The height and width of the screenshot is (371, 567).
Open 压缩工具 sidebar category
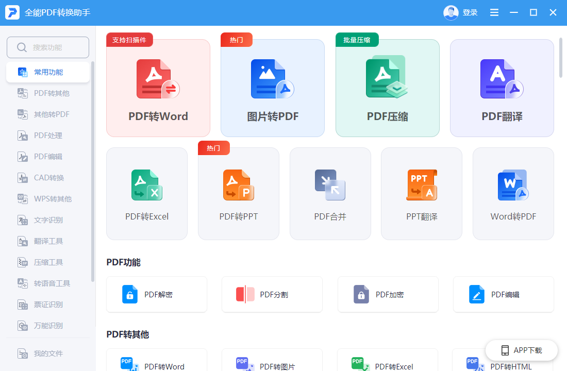(48, 262)
